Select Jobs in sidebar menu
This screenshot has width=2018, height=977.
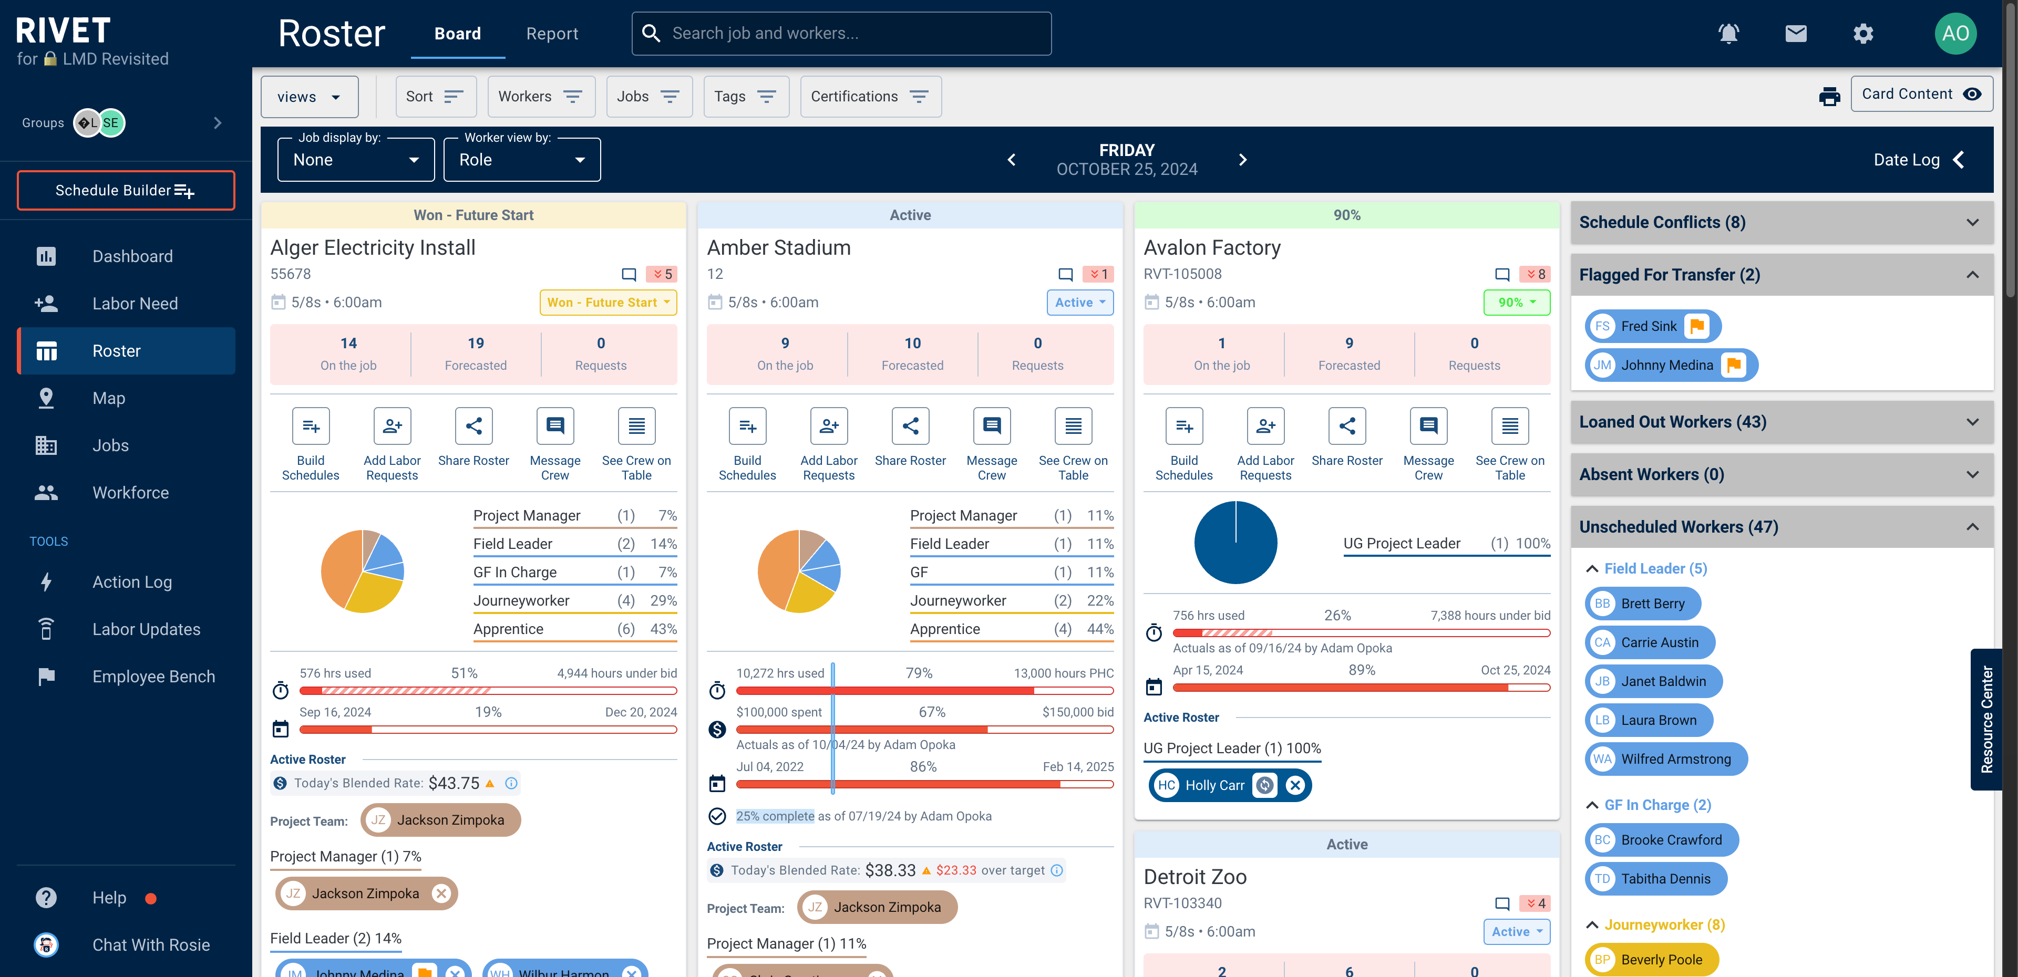coord(126,445)
